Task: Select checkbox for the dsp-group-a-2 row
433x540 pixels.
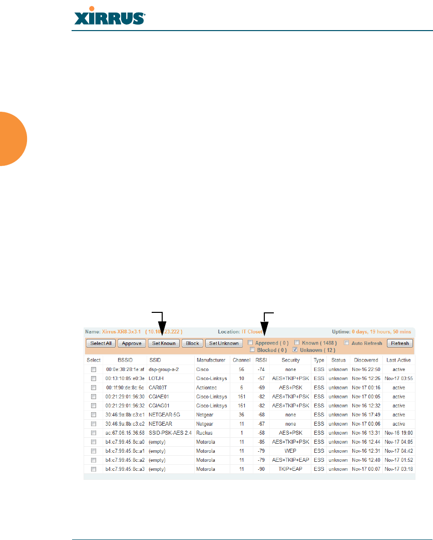Action: pos(94,369)
